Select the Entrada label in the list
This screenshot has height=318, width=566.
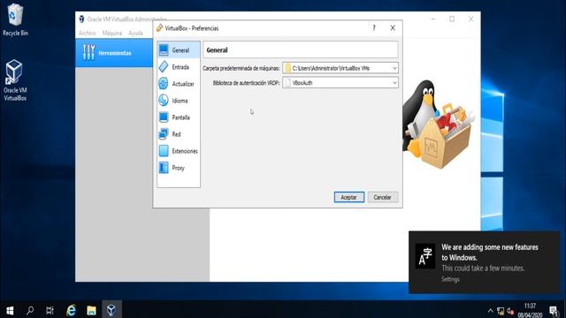180,67
